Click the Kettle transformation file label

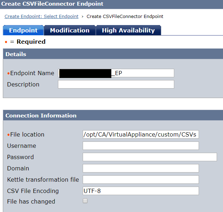pyautogui.click(x=43, y=180)
